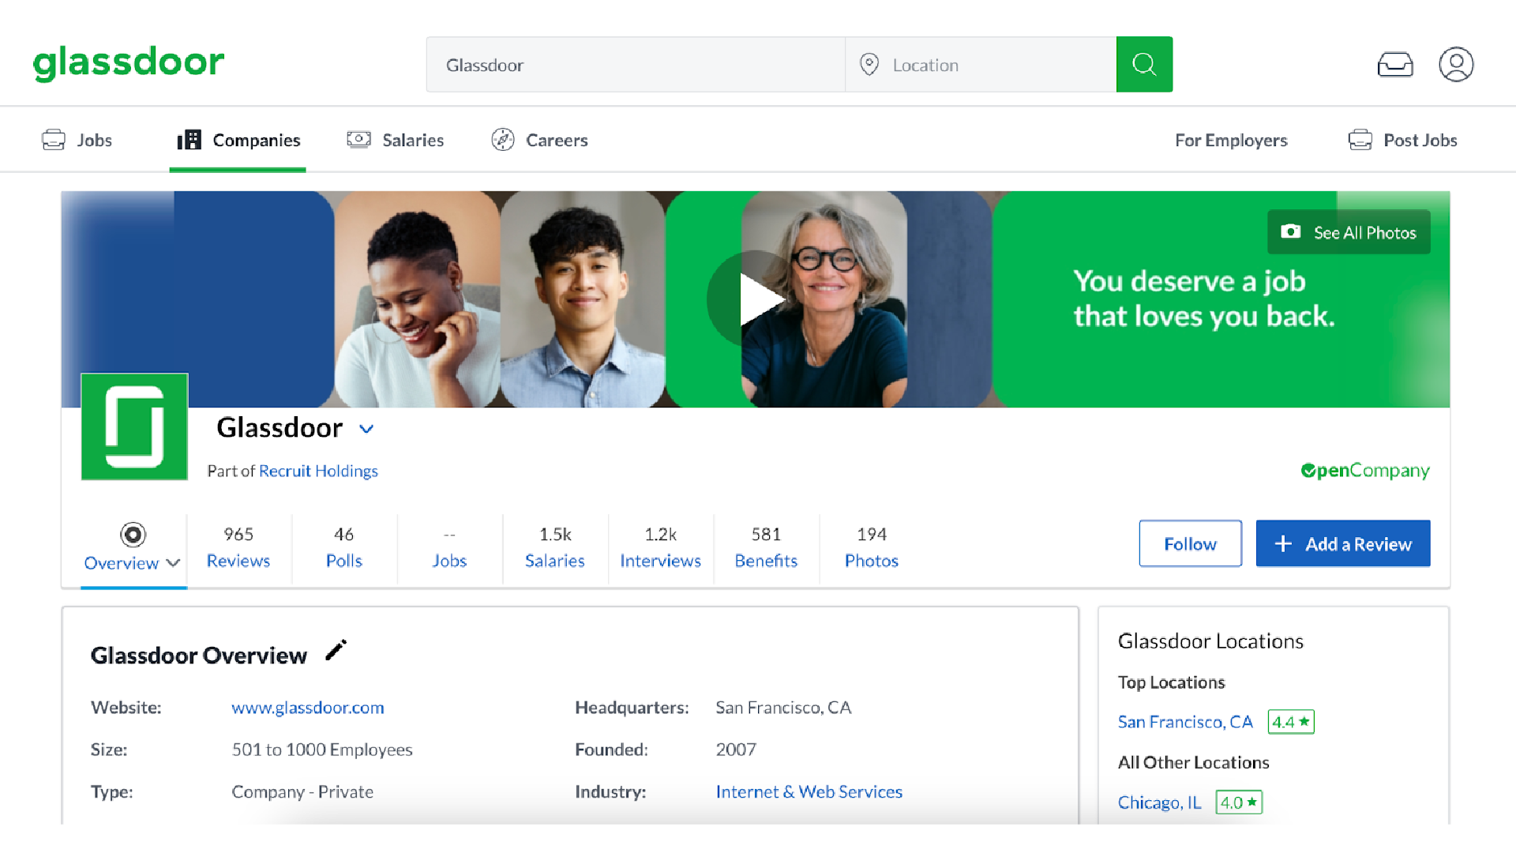This screenshot has height=853, width=1516.
Task: Click the Overview target icon
Action: tap(133, 535)
